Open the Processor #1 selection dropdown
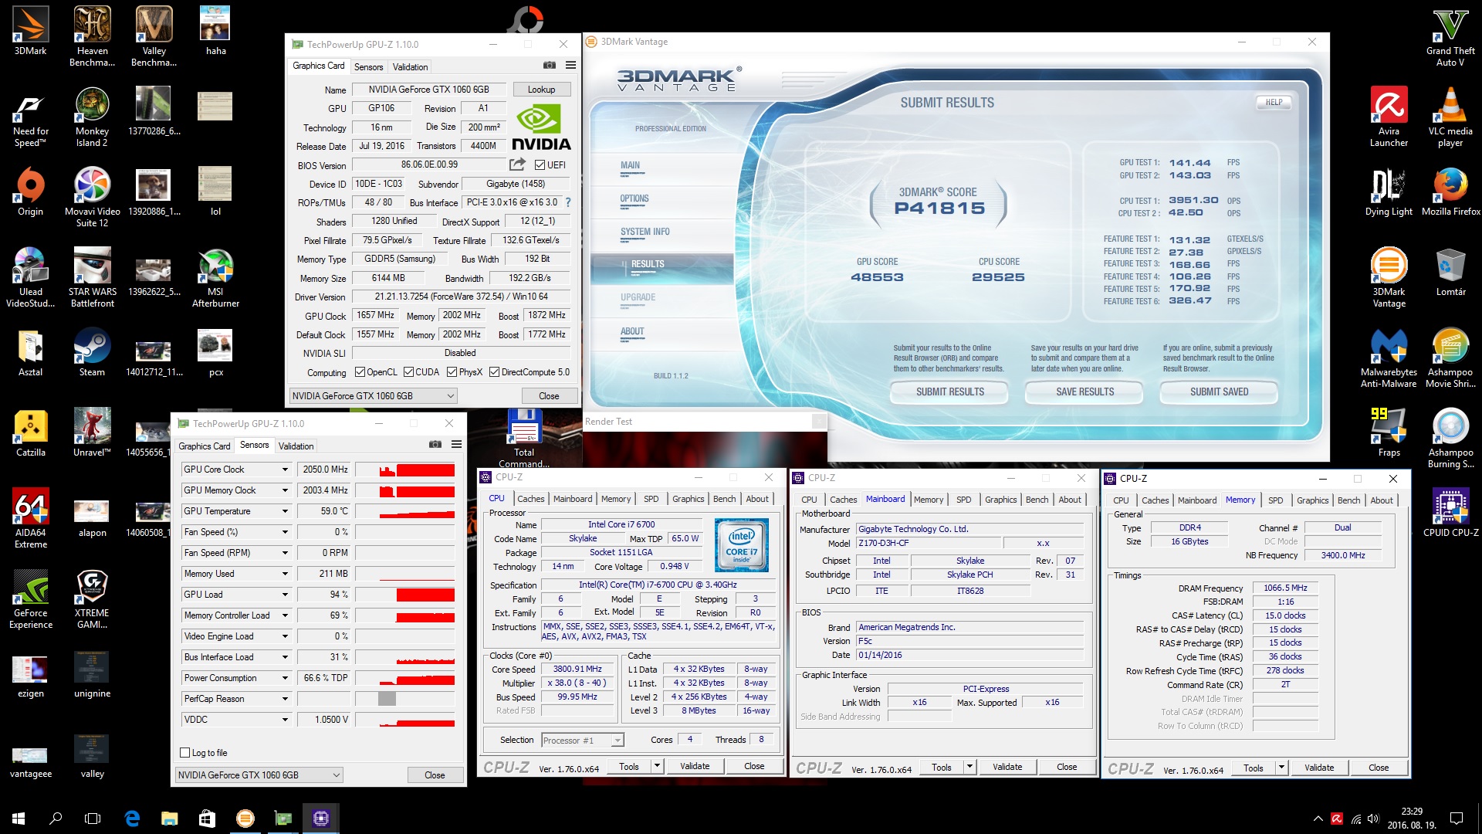 [x=582, y=741]
